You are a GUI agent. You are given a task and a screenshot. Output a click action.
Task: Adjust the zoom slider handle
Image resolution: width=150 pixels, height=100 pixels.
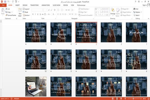[x=133, y=98]
